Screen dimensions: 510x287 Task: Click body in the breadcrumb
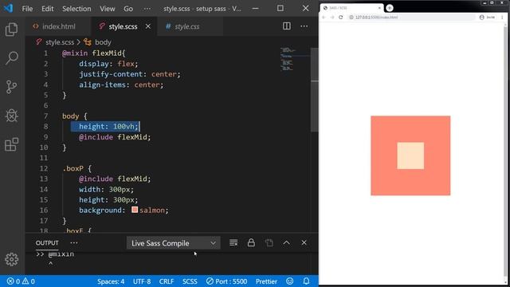pos(103,42)
